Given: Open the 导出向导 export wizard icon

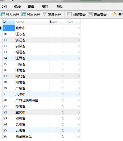Looking at the screenshot, I should coord(24,14).
